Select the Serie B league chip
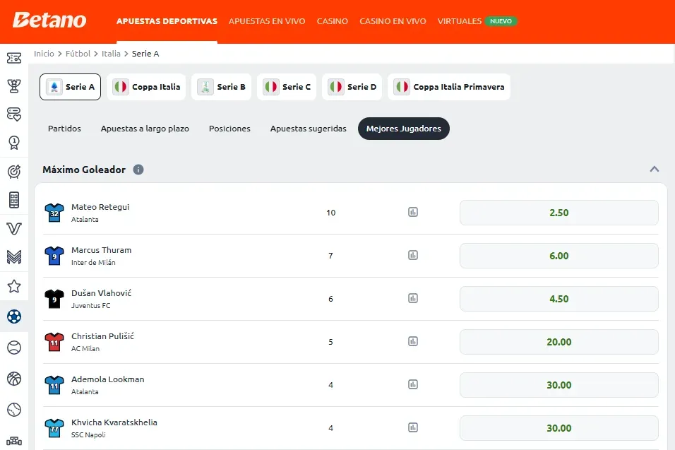 221,87
